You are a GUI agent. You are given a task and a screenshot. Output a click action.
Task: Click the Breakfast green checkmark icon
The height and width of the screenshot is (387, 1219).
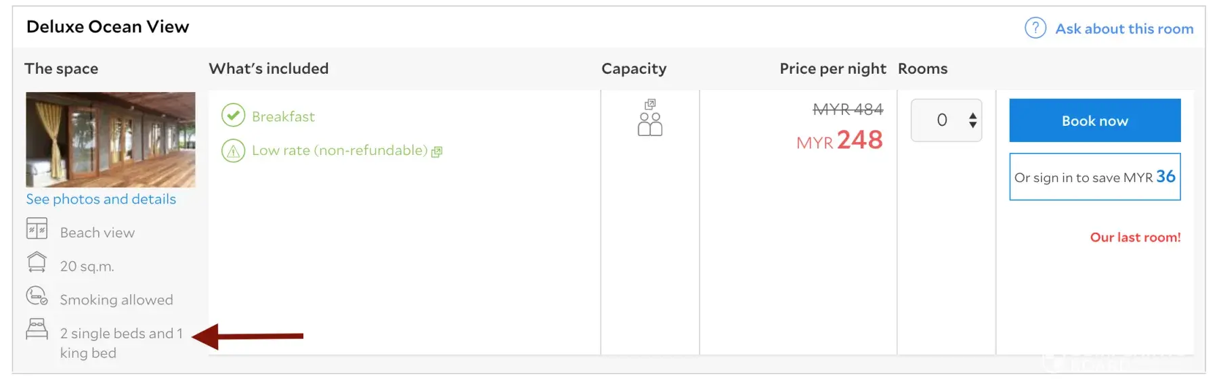tap(233, 116)
